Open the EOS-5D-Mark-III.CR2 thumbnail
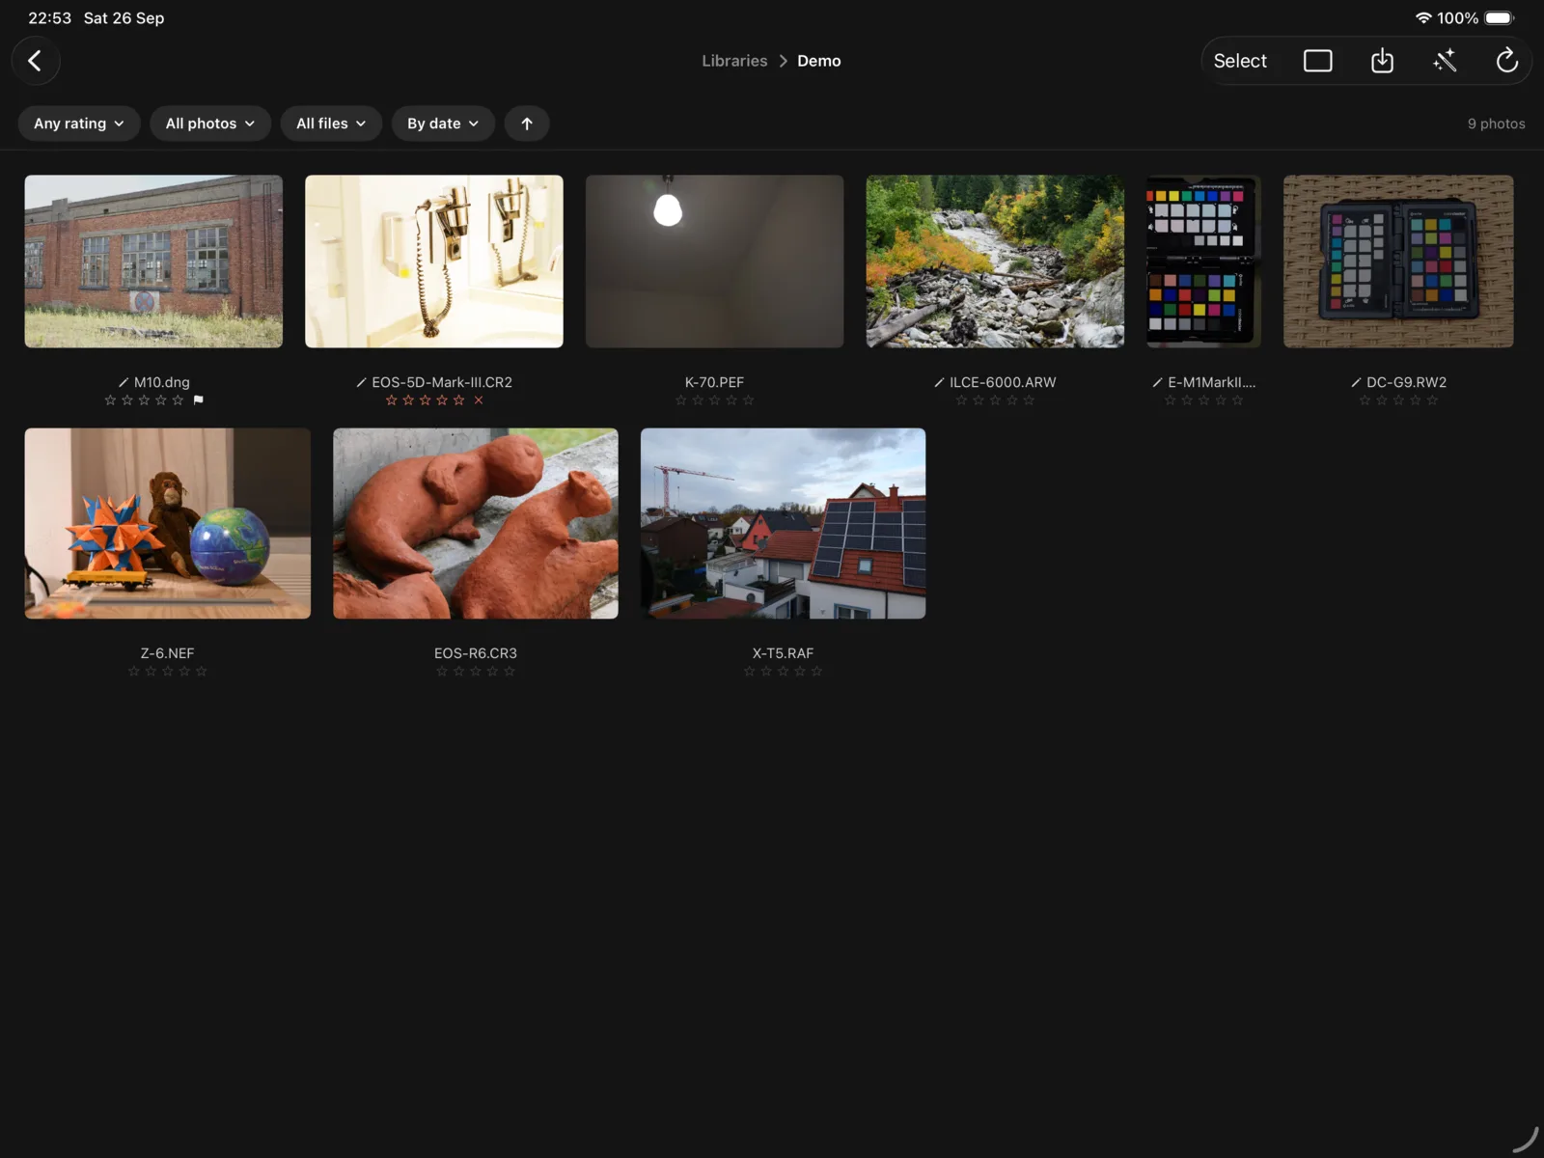This screenshot has height=1158, width=1544. coord(434,261)
